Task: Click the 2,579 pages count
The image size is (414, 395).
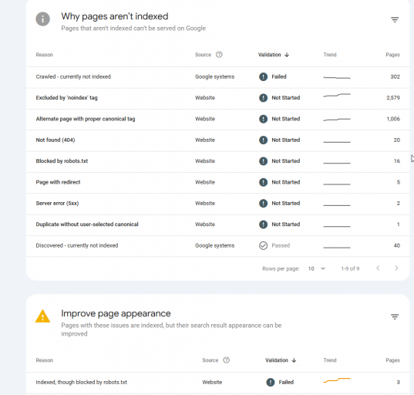Action: 393,98
